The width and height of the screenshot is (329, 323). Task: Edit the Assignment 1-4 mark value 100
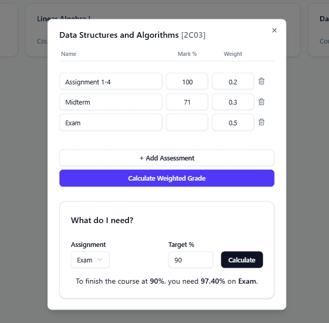187,81
